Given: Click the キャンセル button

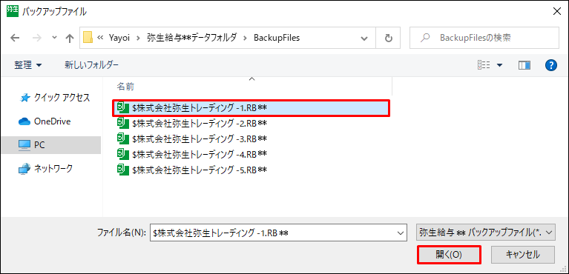Looking at the screenshot, I should coord(522,255).
